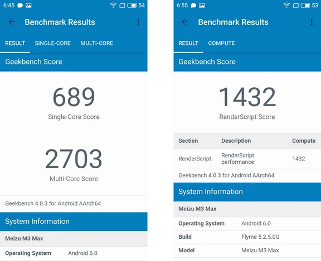Tap back arrow on right Benchmark Results
This screenshot has width=321, height=261.
click(x=185, y=22)
